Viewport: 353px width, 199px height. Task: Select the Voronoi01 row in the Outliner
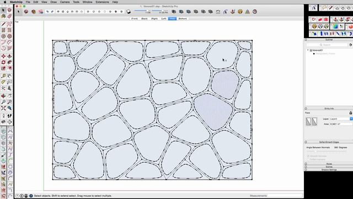pyautogui.click(x=318, y=50)
